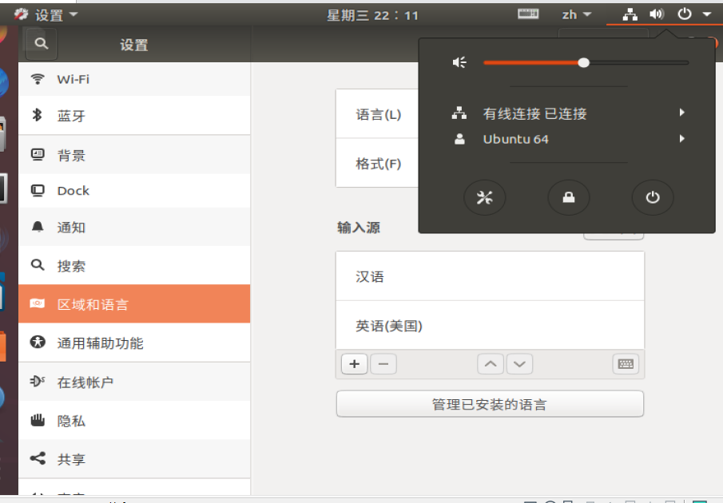Click the Dock icon in sidebar
This screenshot has width=723, height=503.
[38, 190]
